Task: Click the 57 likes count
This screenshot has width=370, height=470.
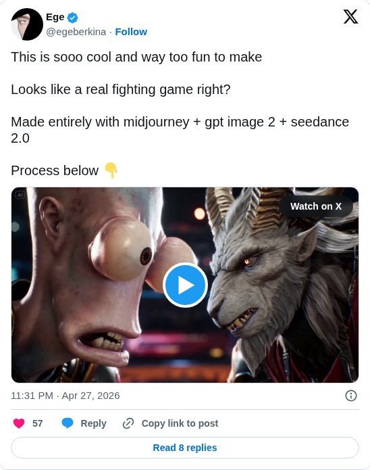Action: (37, 423)
